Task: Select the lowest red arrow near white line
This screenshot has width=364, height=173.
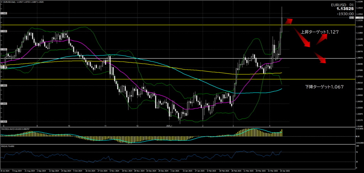Action: point(320,58)
